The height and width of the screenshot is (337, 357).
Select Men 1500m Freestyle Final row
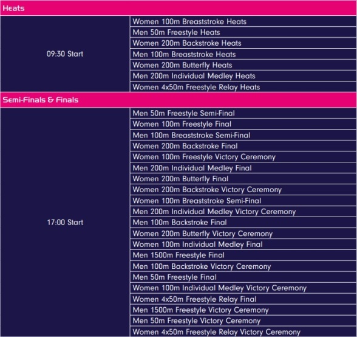coord(243,255)
